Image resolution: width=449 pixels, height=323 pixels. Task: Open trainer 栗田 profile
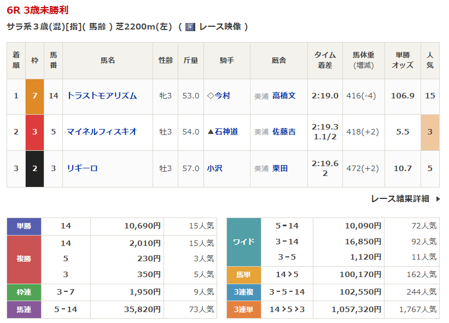click(280, 168)
